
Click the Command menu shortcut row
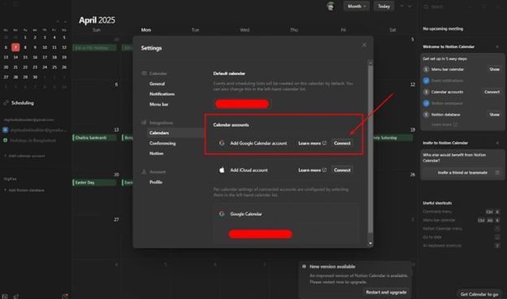coord(461,212)
